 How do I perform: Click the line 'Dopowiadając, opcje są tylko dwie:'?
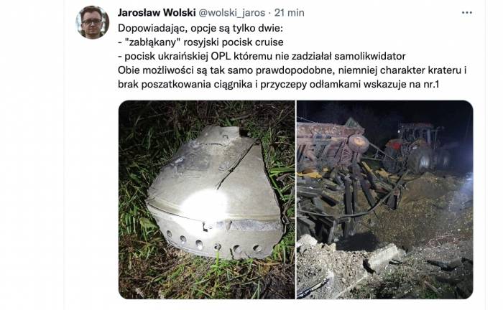(200, 28)
